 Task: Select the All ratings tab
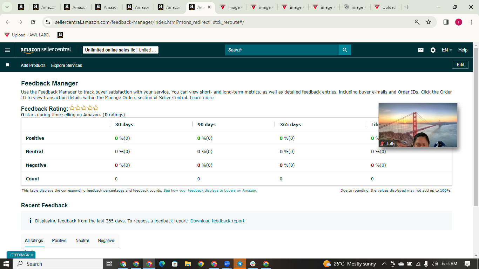(34, 241)
